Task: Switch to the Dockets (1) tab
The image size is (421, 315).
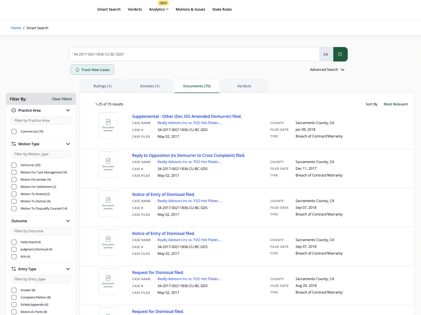Action: [x=150, y=86]
